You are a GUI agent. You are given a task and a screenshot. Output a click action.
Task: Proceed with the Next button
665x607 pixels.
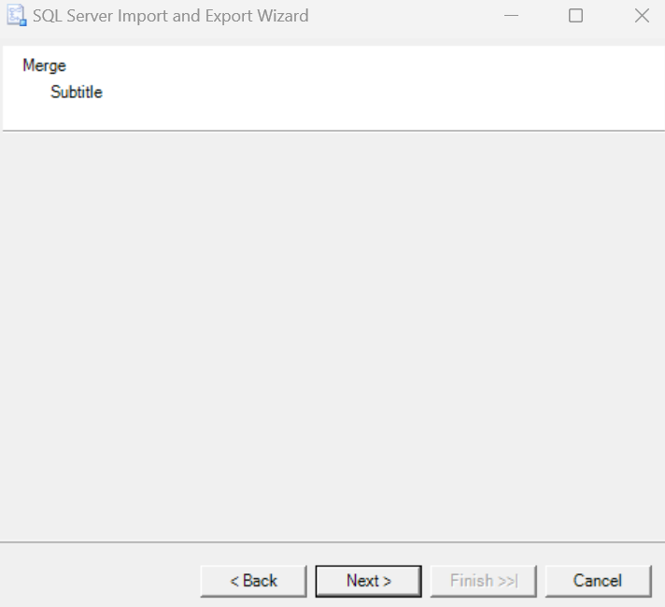click(x=368, y=581)
